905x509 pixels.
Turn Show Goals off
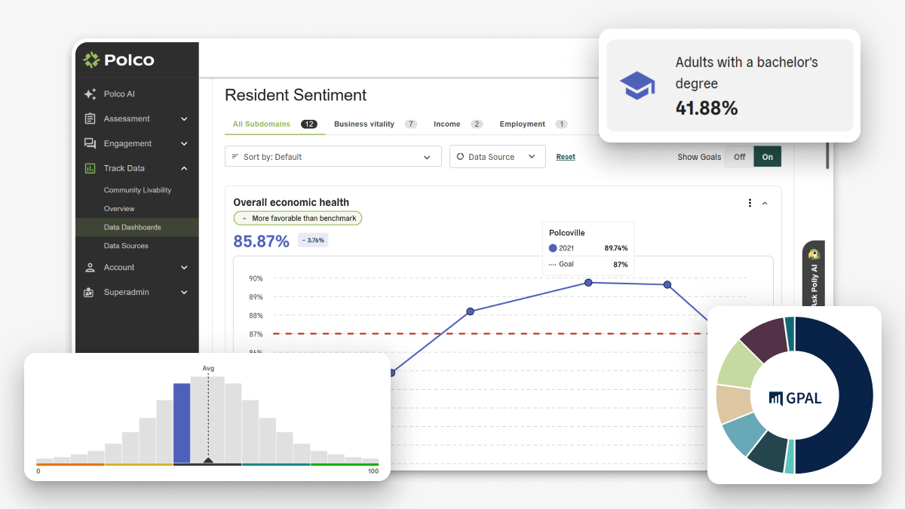pyautogui.click(x=739, y=156)
